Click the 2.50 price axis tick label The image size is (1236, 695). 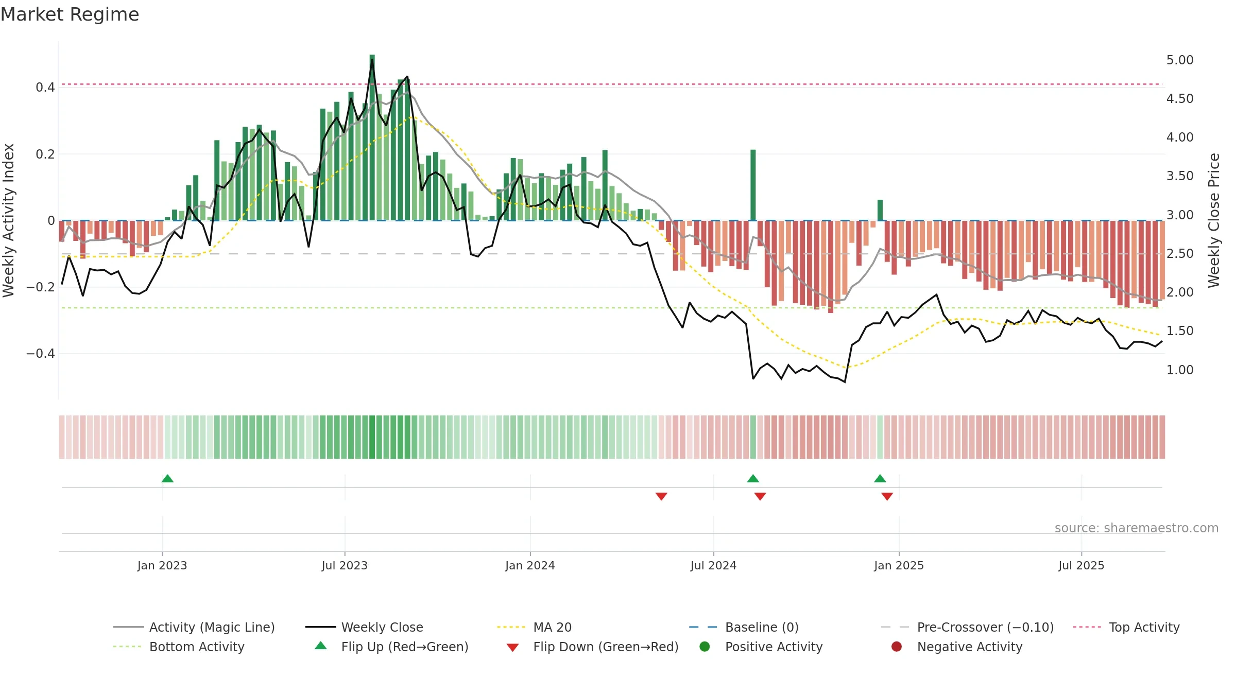1180,254
